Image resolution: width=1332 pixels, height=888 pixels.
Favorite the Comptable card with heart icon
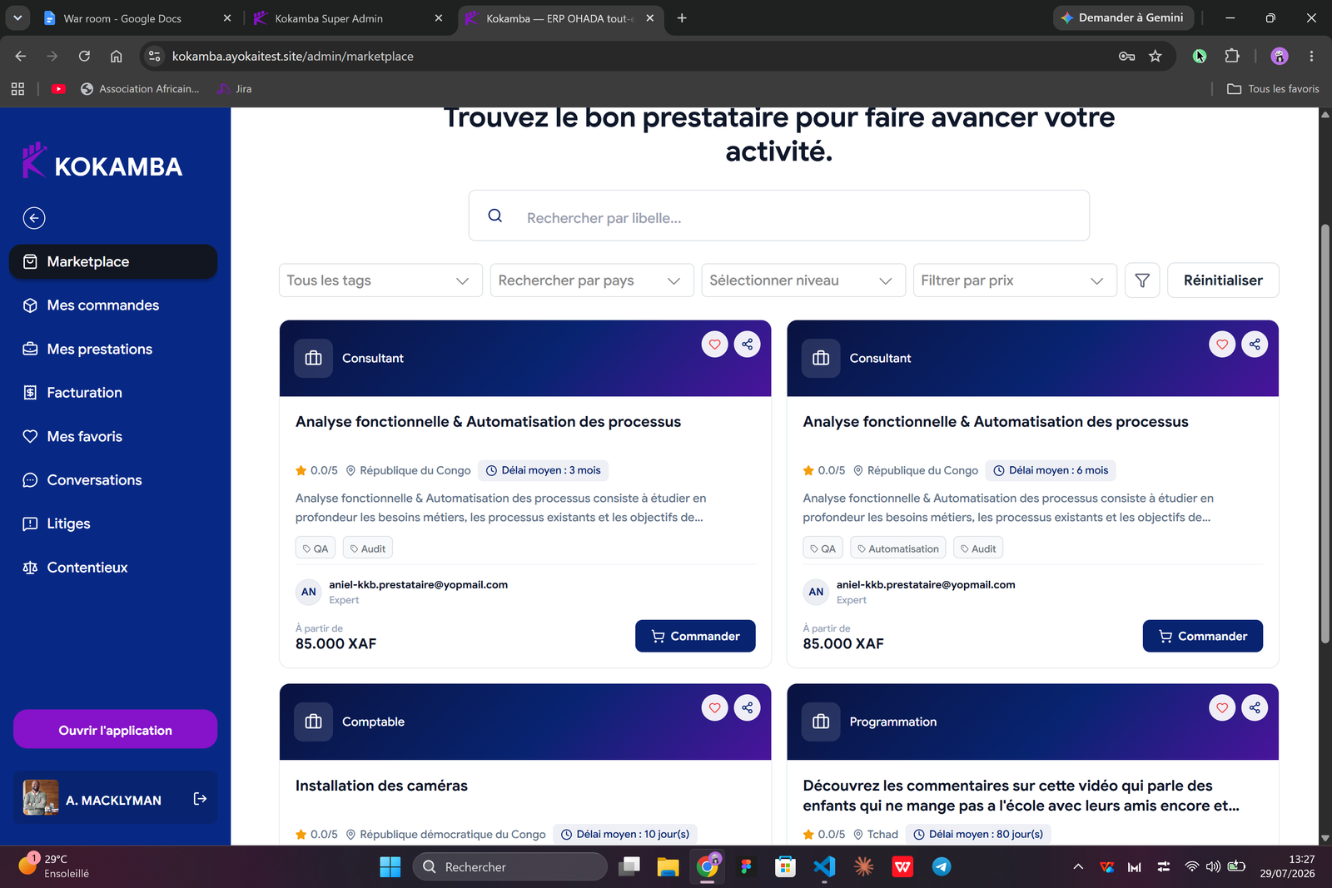714,707
